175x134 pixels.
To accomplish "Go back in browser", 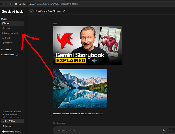I will 1,4.
